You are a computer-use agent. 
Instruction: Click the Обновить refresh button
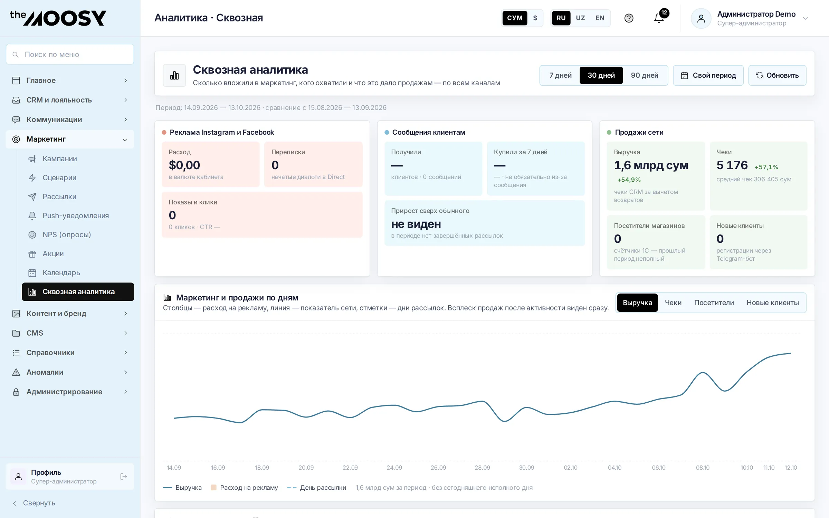tap(777, 75)
